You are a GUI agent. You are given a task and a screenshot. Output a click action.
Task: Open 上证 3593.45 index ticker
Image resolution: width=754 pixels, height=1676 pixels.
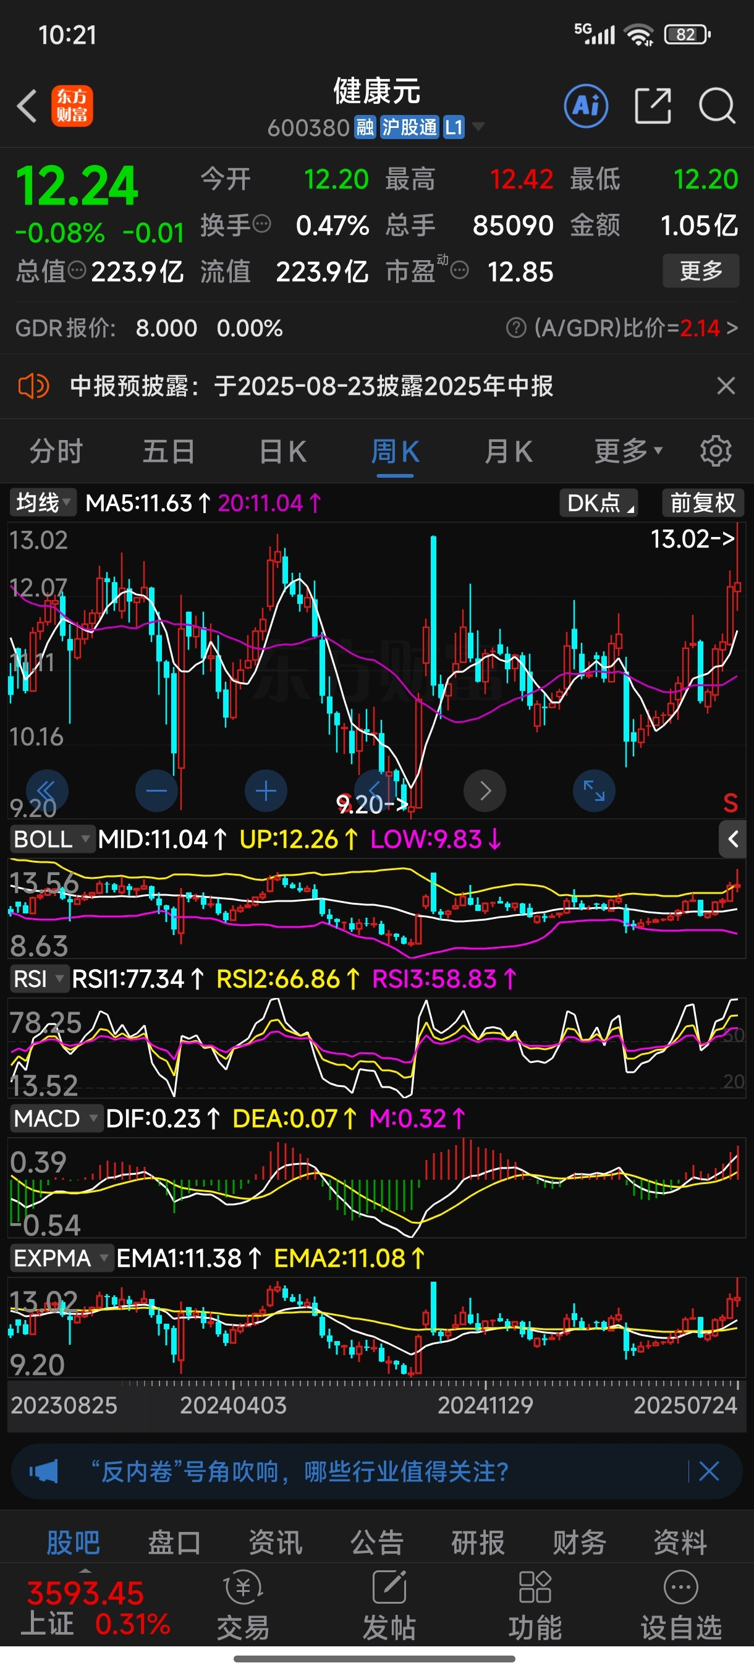click(x=95, y=1609)
